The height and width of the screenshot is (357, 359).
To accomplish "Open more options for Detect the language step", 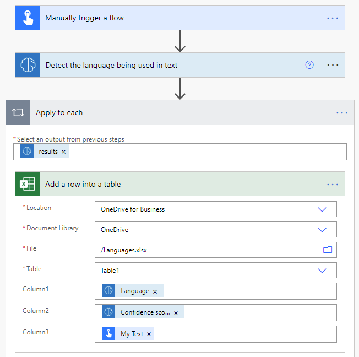I will (333, 65).
